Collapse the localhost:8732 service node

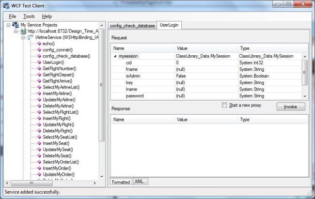[x=16, y=31]
